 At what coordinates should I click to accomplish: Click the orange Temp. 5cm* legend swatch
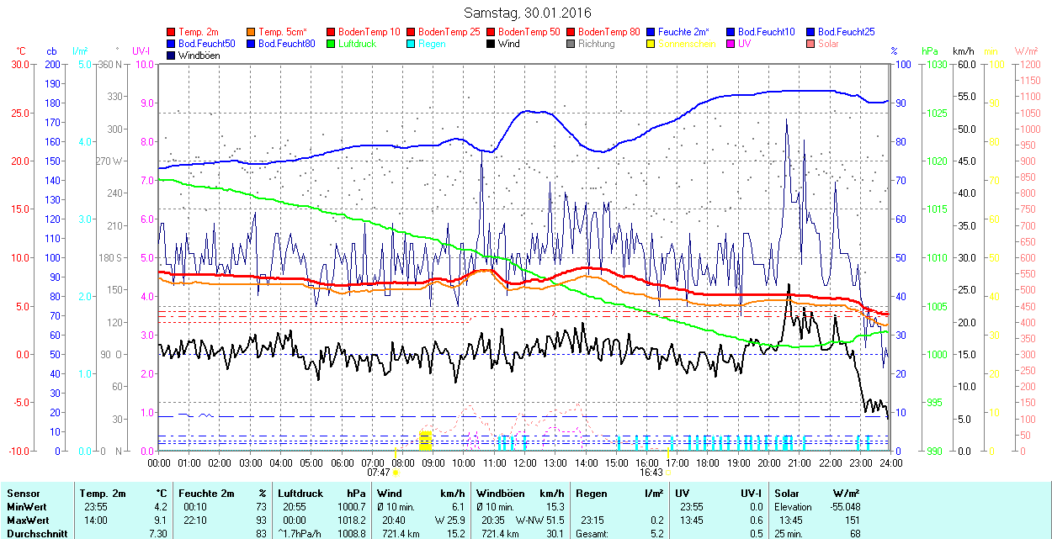coord(251,32)
